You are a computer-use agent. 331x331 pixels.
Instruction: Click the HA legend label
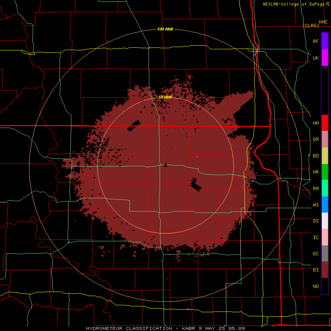(316, 123)
